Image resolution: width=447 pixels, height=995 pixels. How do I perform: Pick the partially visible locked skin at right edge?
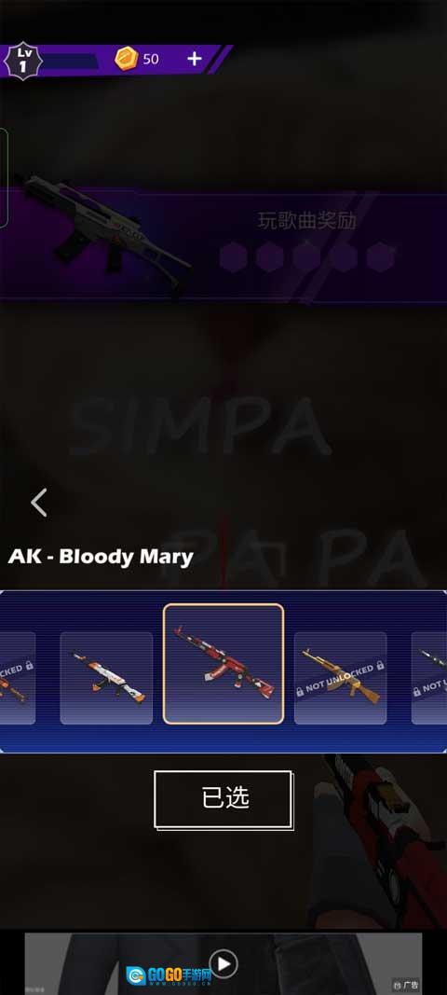tap(429, 678)
